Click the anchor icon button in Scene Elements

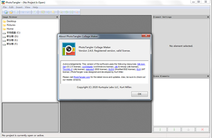pos(188,129)
